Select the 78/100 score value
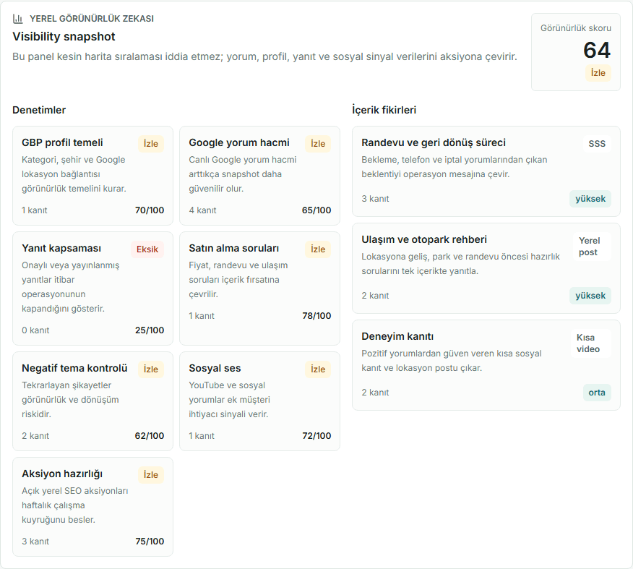This screenshot has height=569, width=633. click(316, 316)
